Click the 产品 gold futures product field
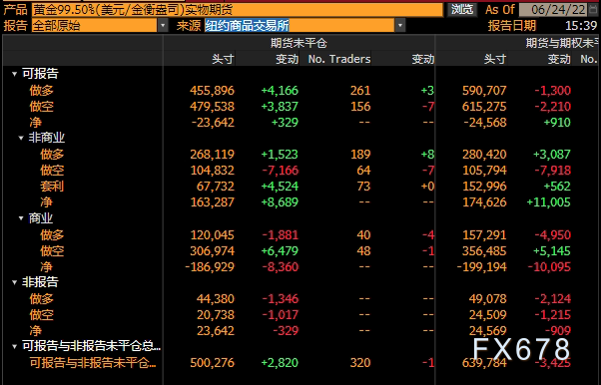This screenshot has width=601, height=385. click(x=238, y=10)
